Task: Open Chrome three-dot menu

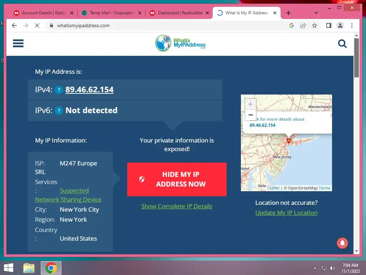Action: tap(352, 25)
